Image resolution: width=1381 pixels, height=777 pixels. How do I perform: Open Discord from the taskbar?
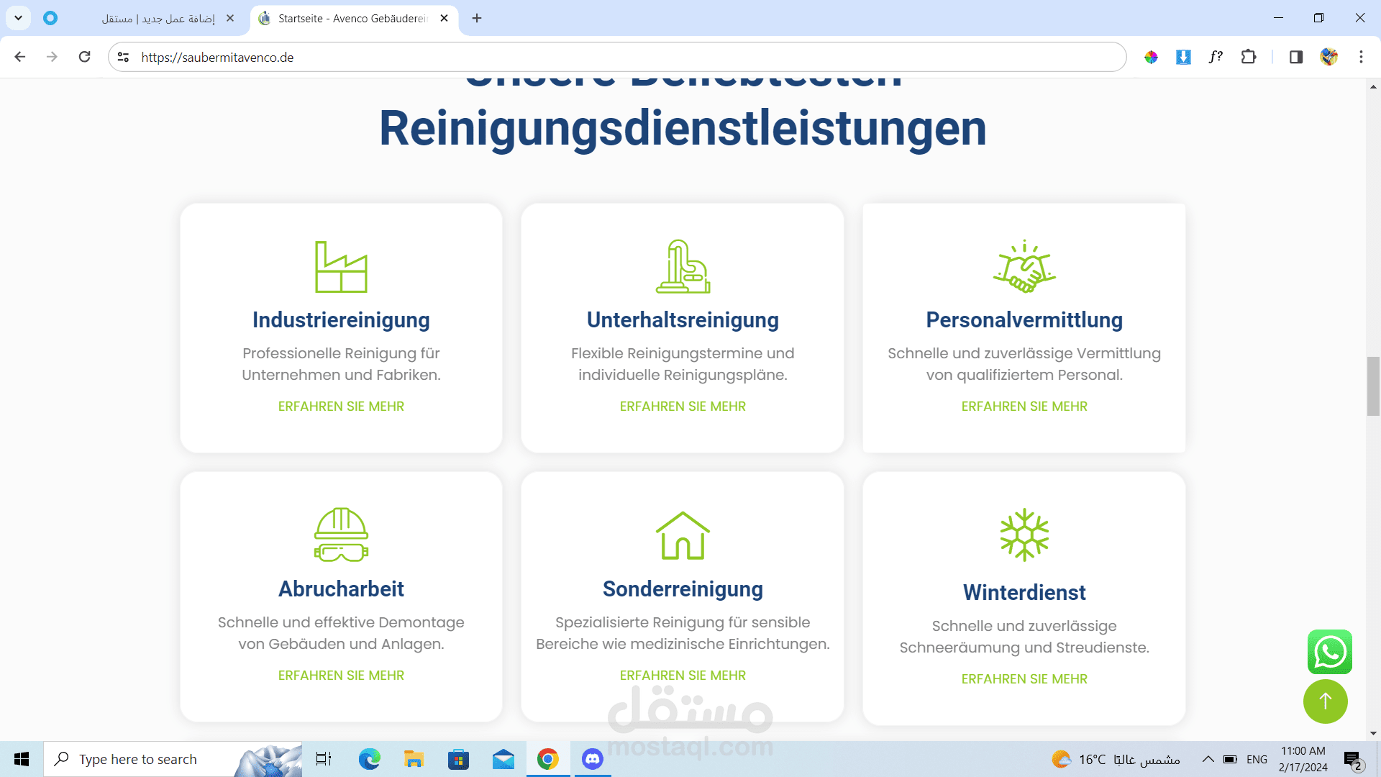[592, 759]
